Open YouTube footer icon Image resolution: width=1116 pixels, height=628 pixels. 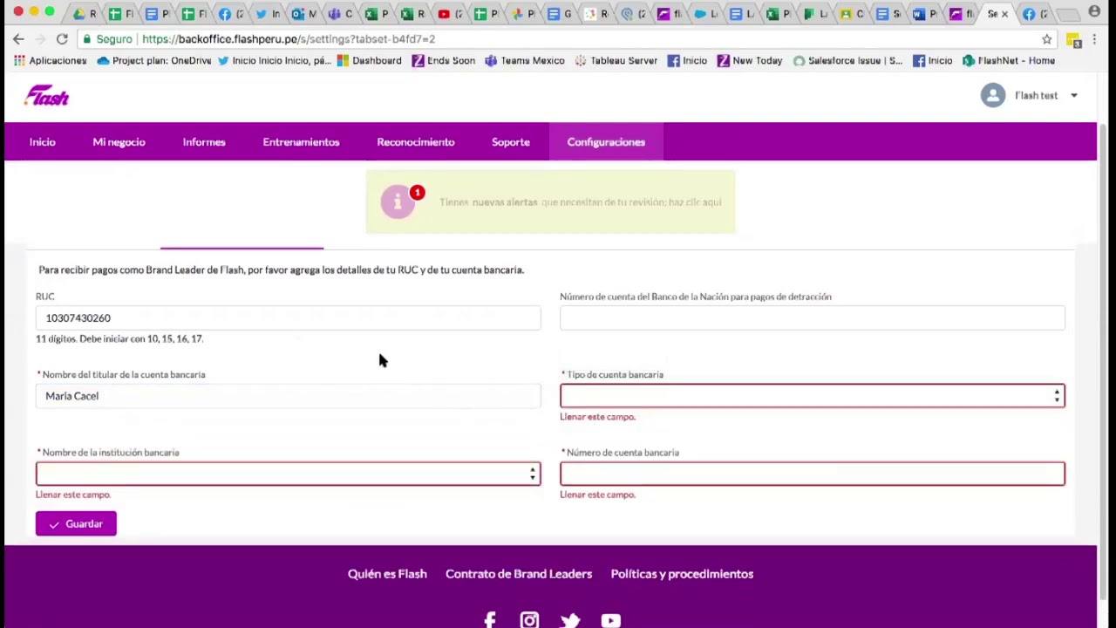610,620
